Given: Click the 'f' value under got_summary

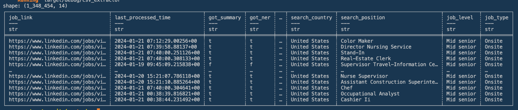Looking at the screenshot, I should click(x=210, y=65).
